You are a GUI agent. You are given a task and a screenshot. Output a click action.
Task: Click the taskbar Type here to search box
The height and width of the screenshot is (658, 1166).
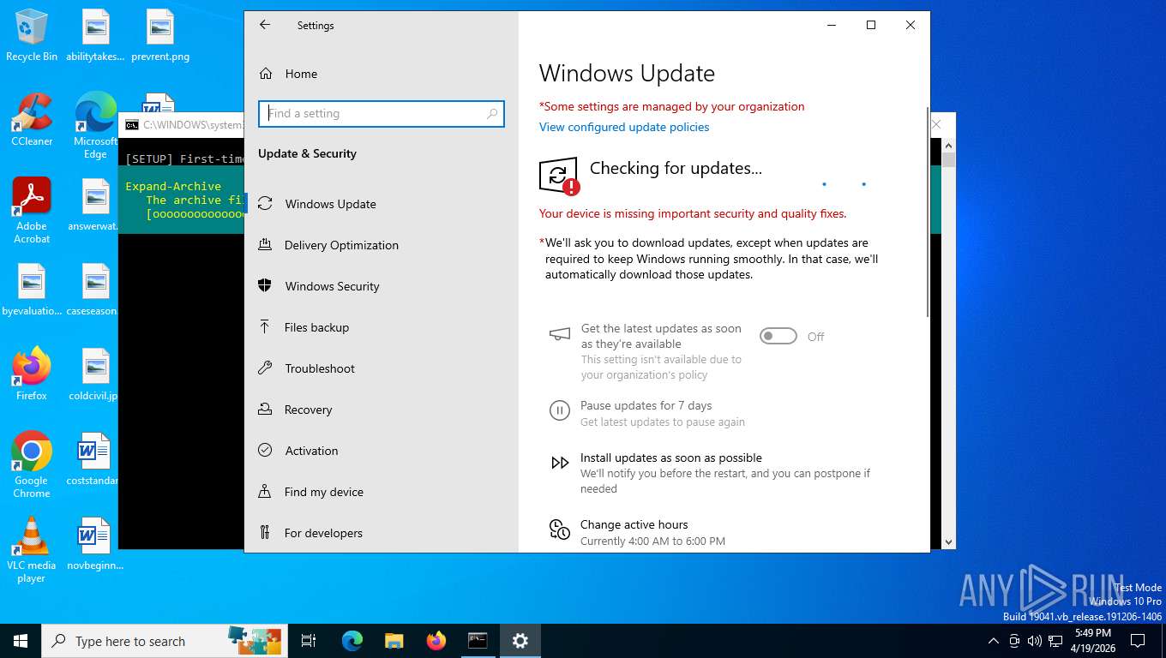(163, 640)
